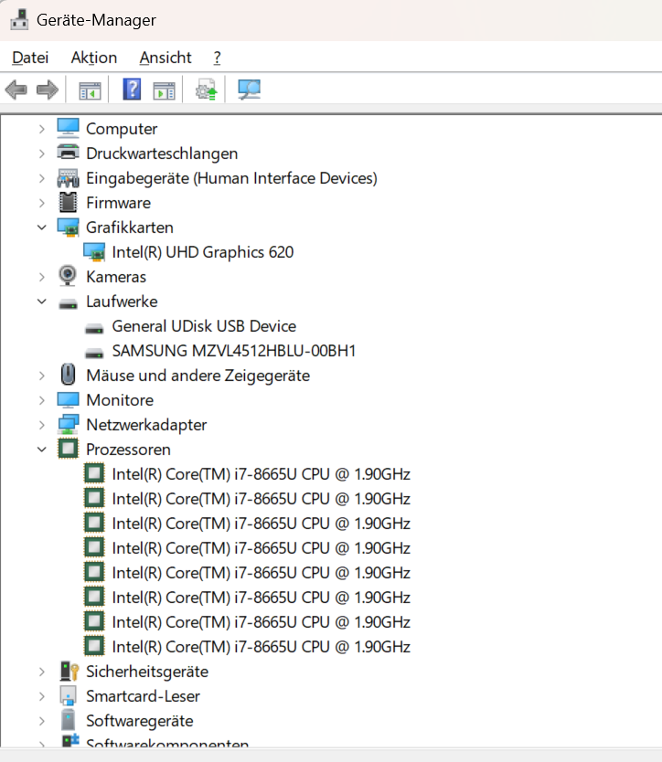
Task: Click the Sicherheitsgeräte key icon
Action: (69, 672)
